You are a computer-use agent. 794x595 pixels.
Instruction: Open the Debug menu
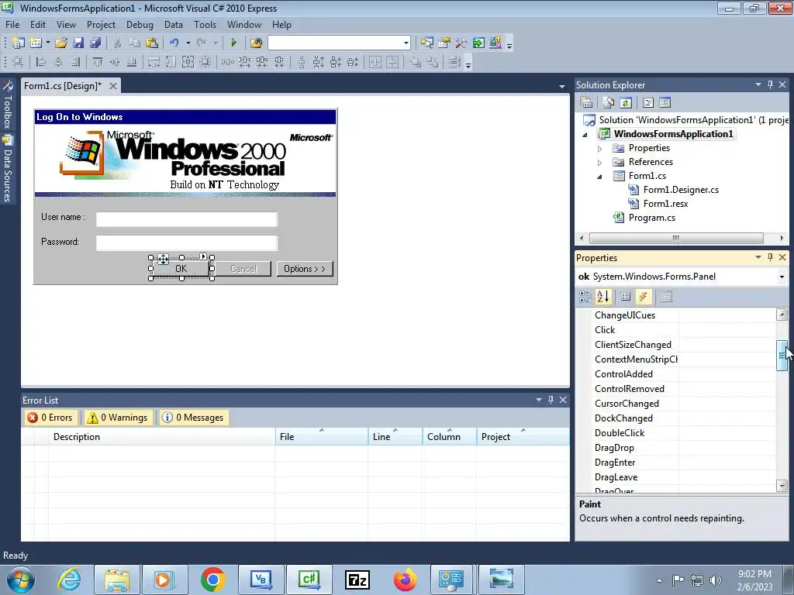(140, 25)
